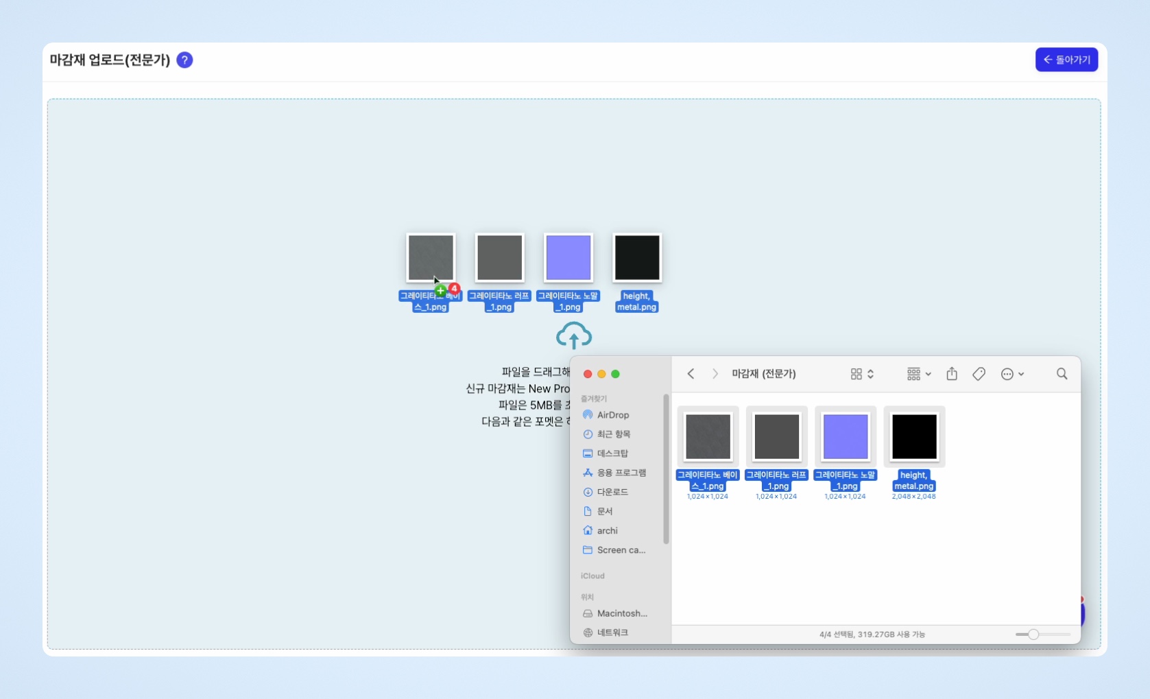Click the Finder icon size slider
The image size is (1150, 699).
1043,635
